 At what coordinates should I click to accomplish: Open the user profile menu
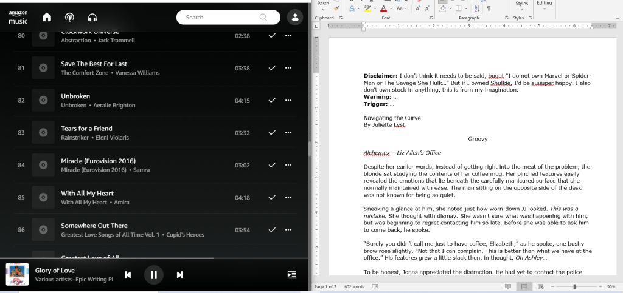[295, 18]
